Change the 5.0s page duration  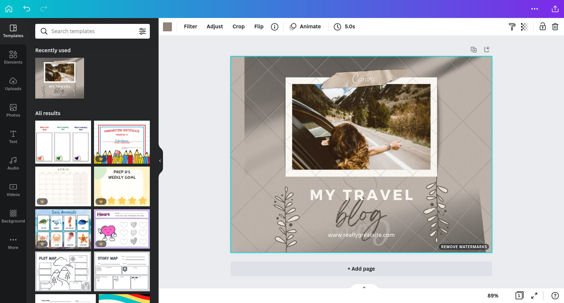[x=344, y=26]
